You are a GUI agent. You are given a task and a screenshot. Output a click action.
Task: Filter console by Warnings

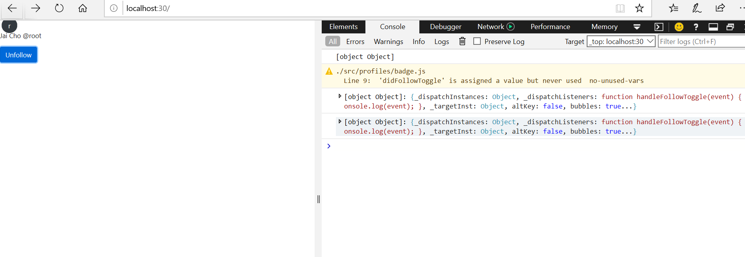[x=388, y=41]
